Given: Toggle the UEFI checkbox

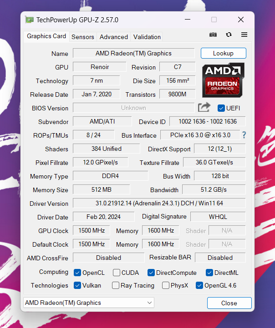Looking at the screenshot, I should coord(221,108).
